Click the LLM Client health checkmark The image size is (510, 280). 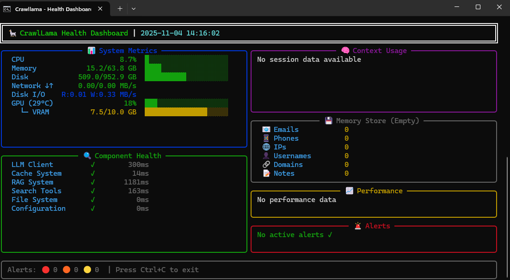click(92, 164)
